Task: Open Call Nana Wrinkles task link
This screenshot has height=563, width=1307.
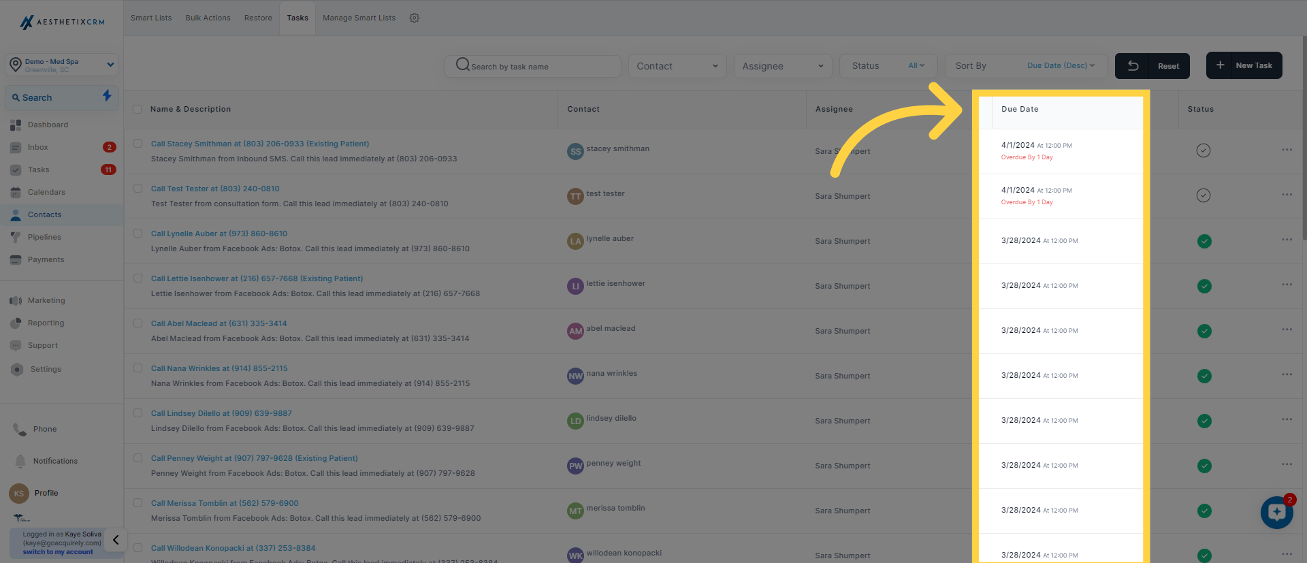Action: 219,368
